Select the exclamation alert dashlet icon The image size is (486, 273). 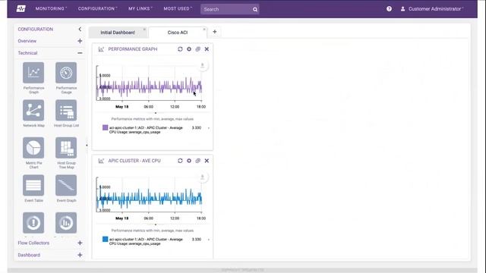click(33, 222)
